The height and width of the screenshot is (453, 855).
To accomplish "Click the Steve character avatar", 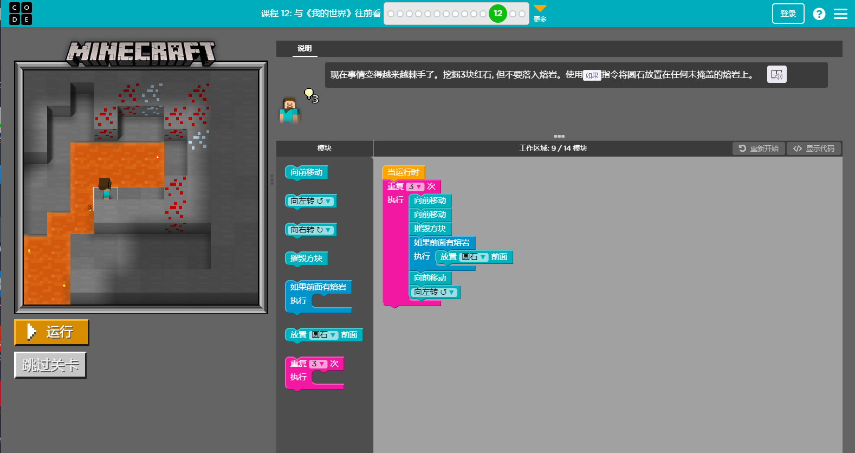I will (x=289, y=111).
